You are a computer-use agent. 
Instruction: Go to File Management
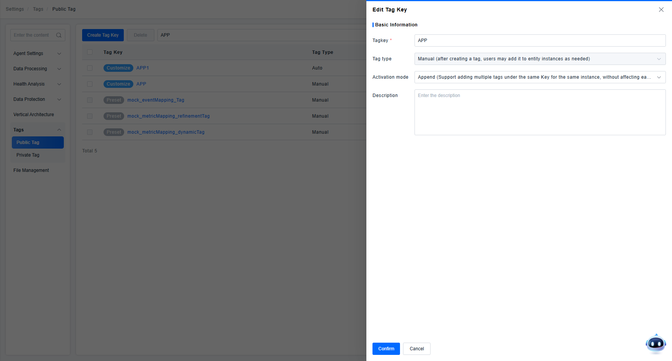31,170
